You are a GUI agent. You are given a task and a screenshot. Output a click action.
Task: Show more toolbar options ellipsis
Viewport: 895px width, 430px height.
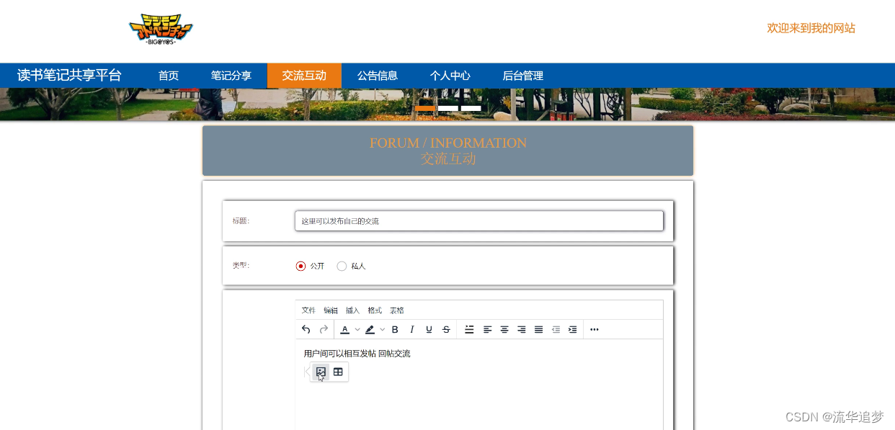point(595,330)
